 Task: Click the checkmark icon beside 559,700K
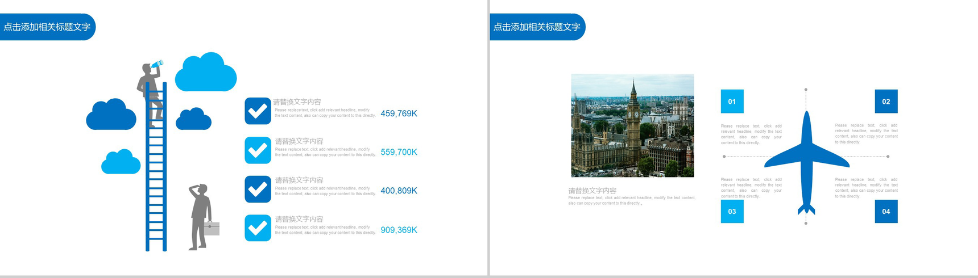[x=258, y=150]
